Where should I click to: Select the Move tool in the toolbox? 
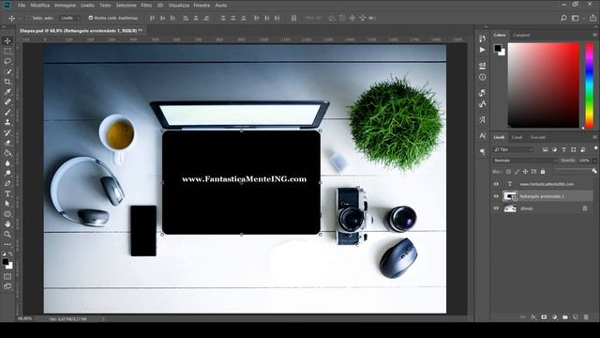click(x=7, y=41)
